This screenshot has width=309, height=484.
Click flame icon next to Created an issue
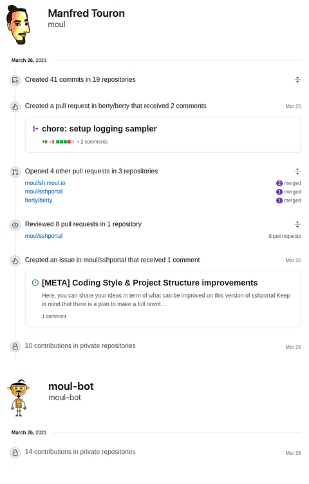15,261
